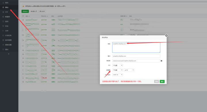Viewport: 207px width, 112px height.
Task: Open 面板设置 panel settings in sidebar
Action: pyautogui.click(x=7, y=45)
